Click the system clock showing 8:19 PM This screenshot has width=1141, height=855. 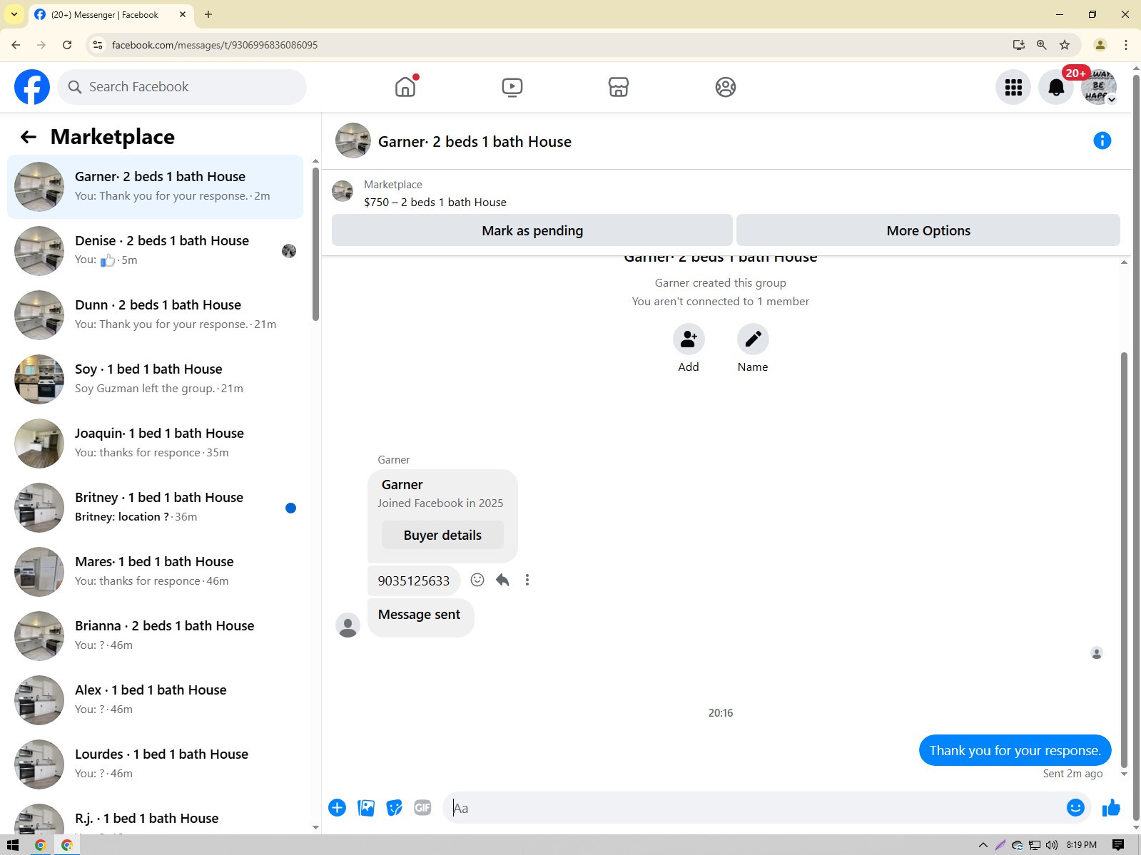tap(1082, 845)
